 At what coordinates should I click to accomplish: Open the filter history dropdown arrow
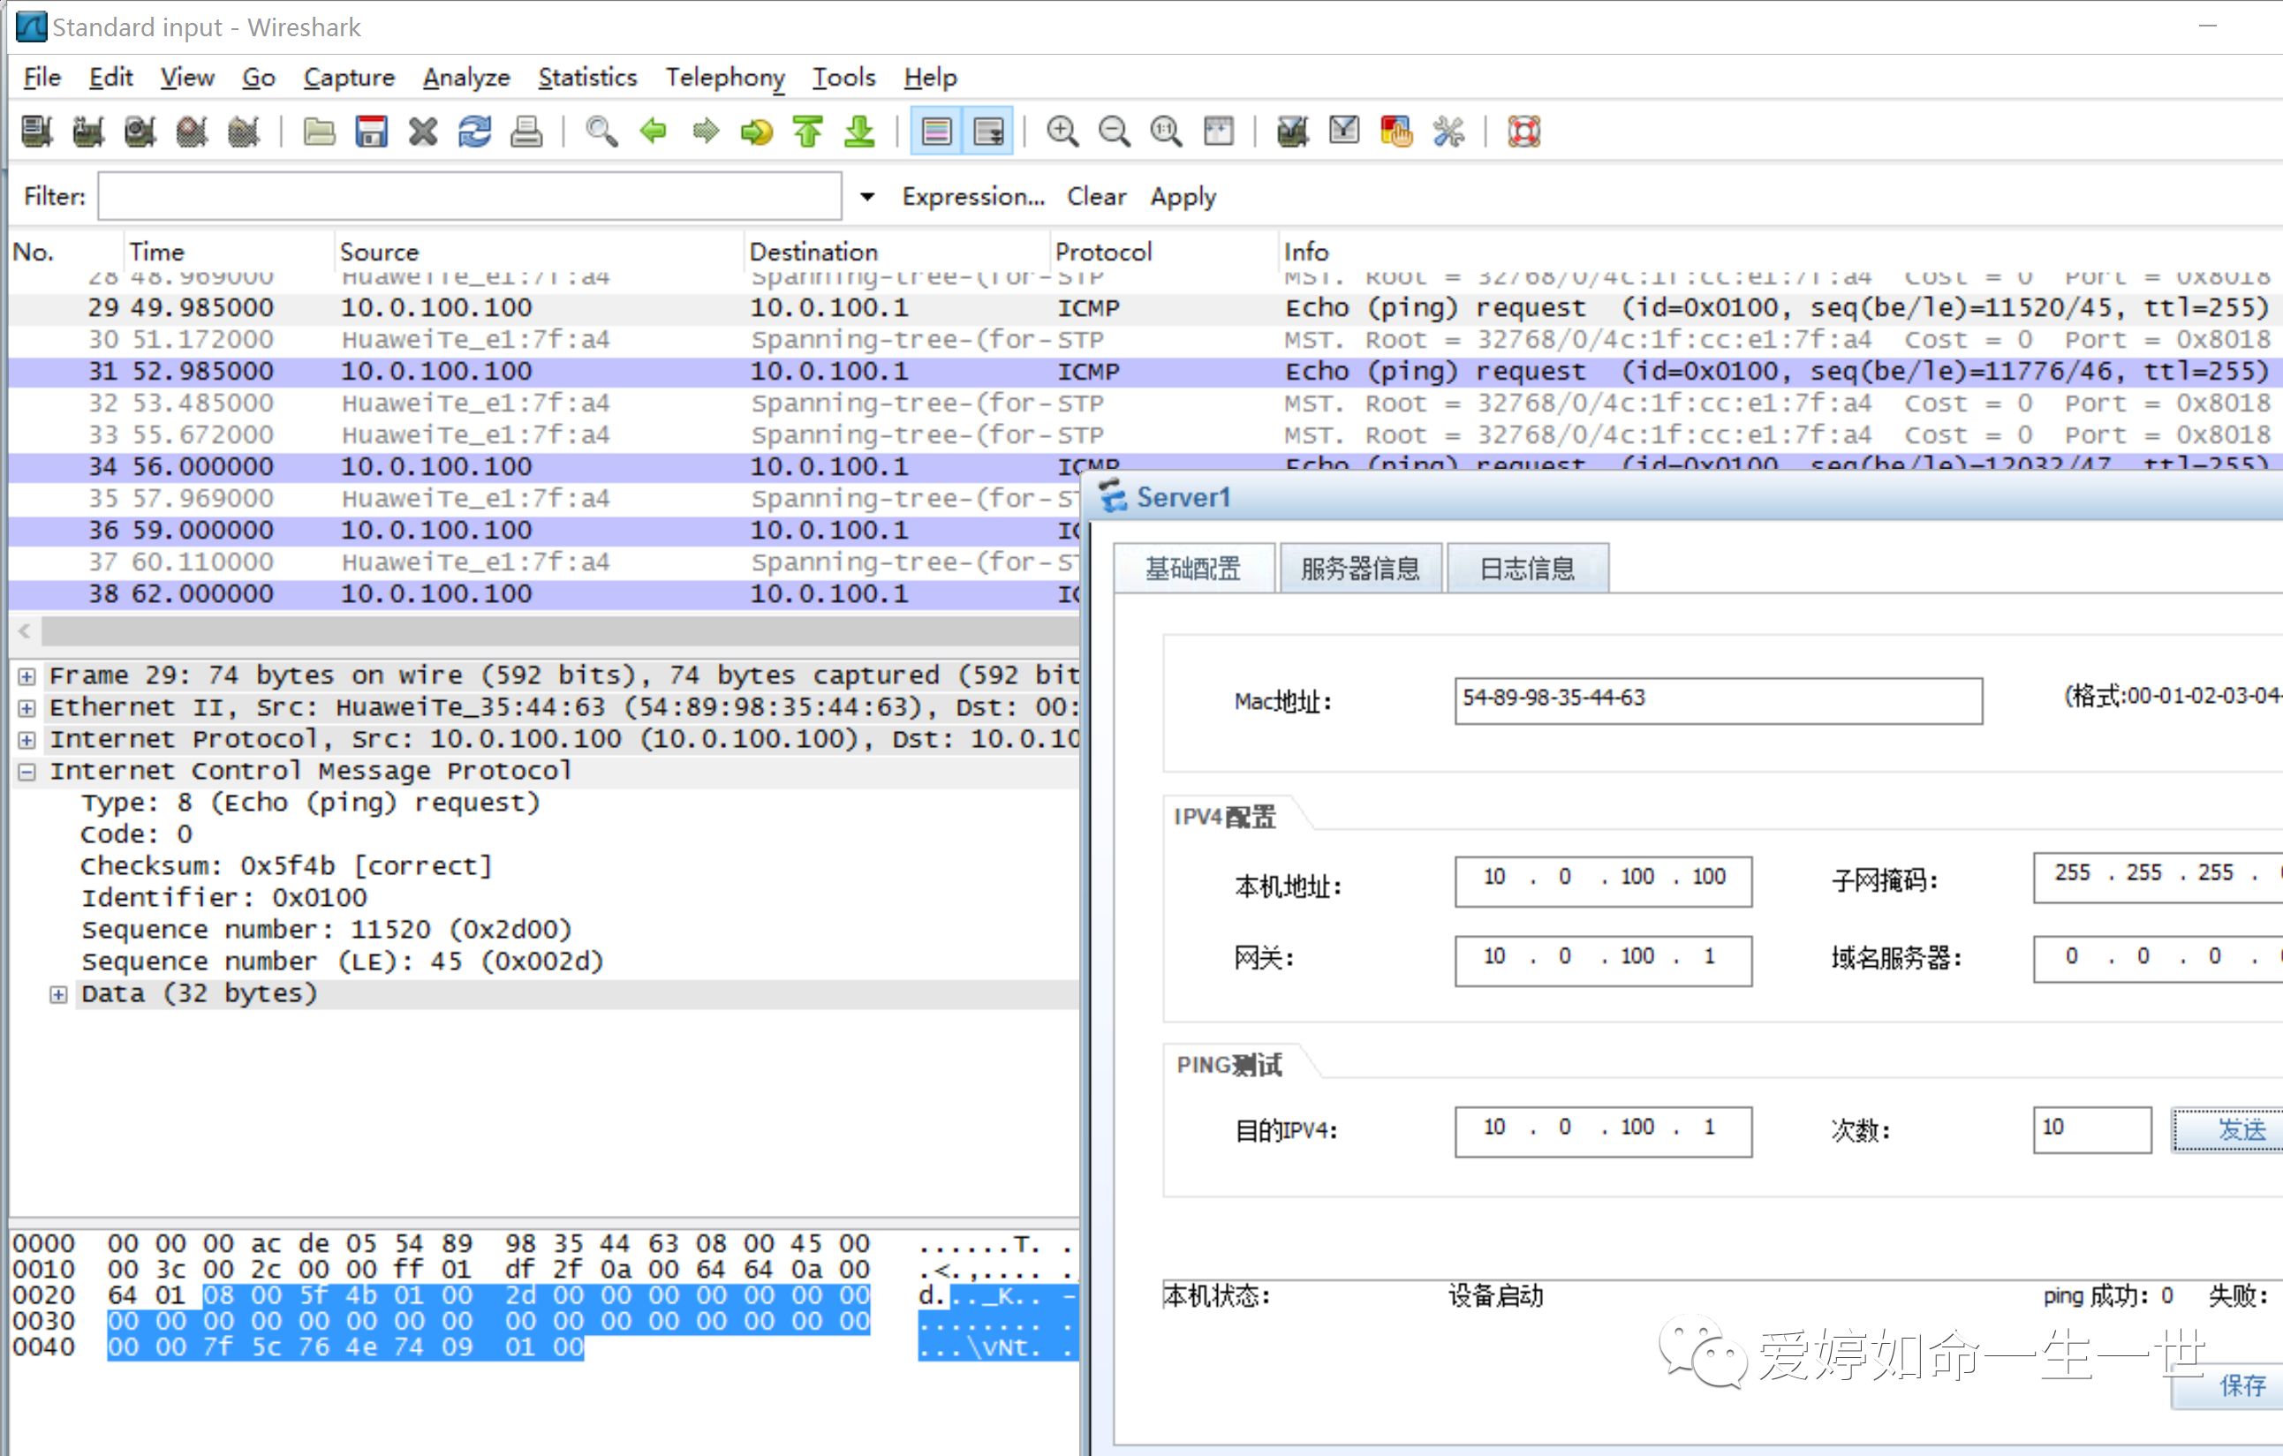pos(866,196)
